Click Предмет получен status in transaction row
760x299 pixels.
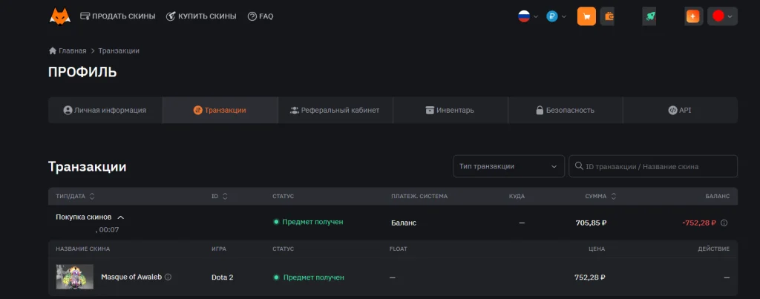[308, 222]
